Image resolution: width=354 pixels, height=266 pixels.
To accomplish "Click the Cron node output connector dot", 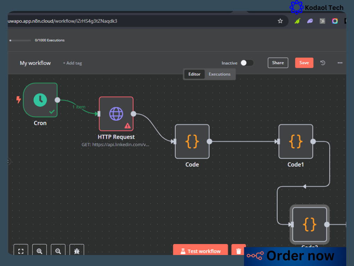I will click(58, 100).
